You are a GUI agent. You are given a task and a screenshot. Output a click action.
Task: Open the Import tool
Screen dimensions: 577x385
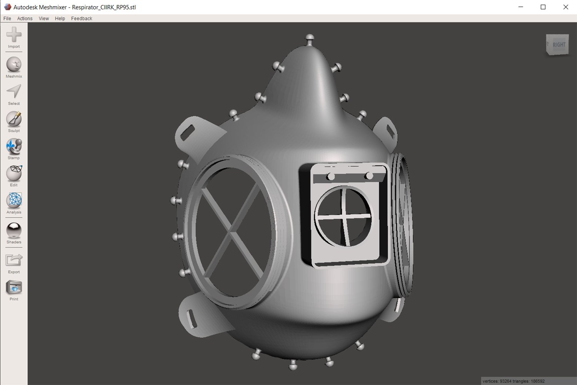click(x=14, y=37)
